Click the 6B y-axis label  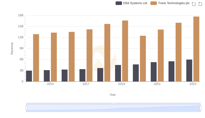[x=22, y=59]
